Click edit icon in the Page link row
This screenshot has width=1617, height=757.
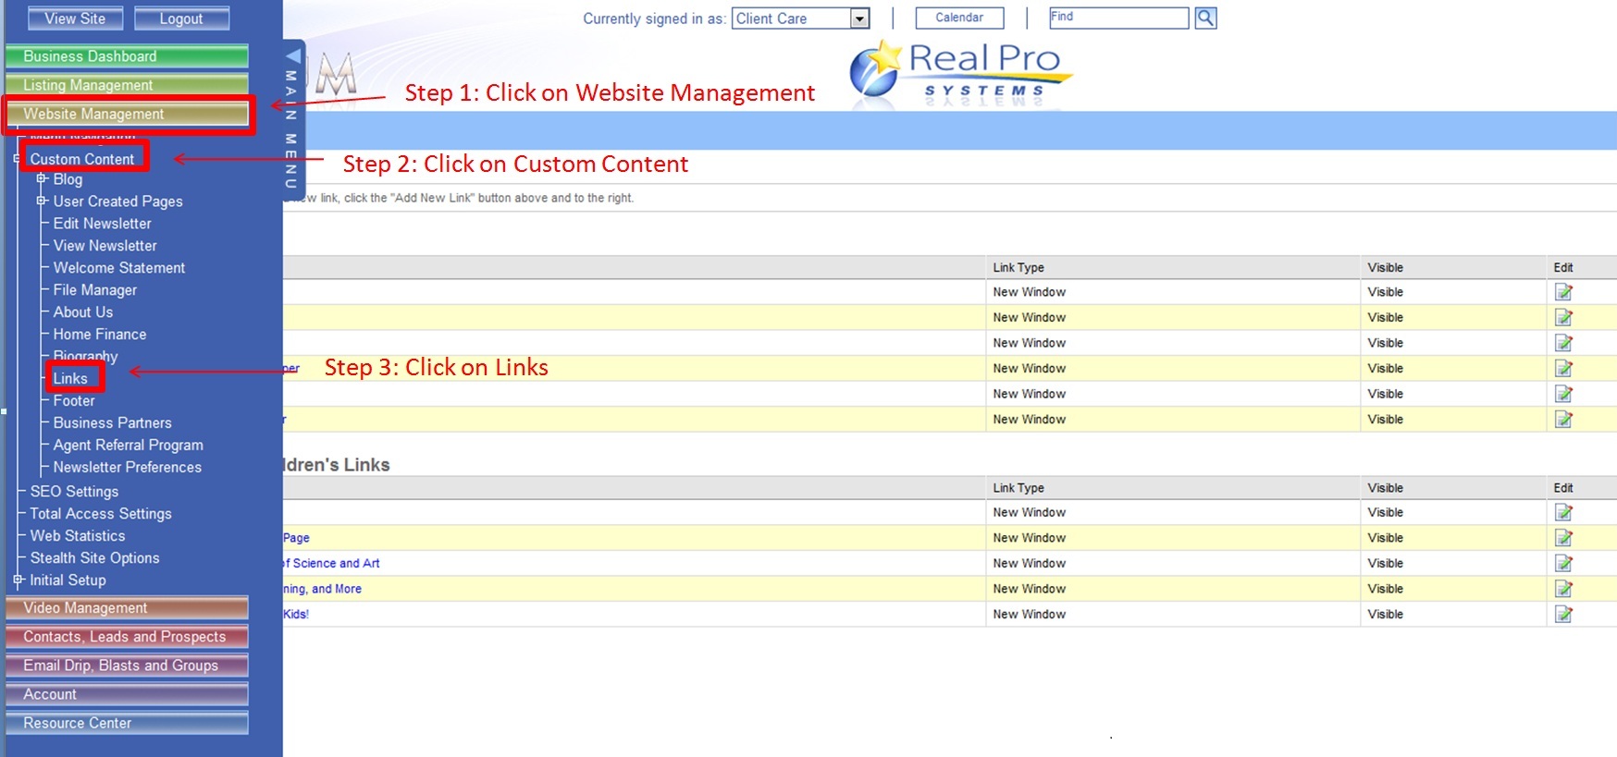click(1563, 538)
